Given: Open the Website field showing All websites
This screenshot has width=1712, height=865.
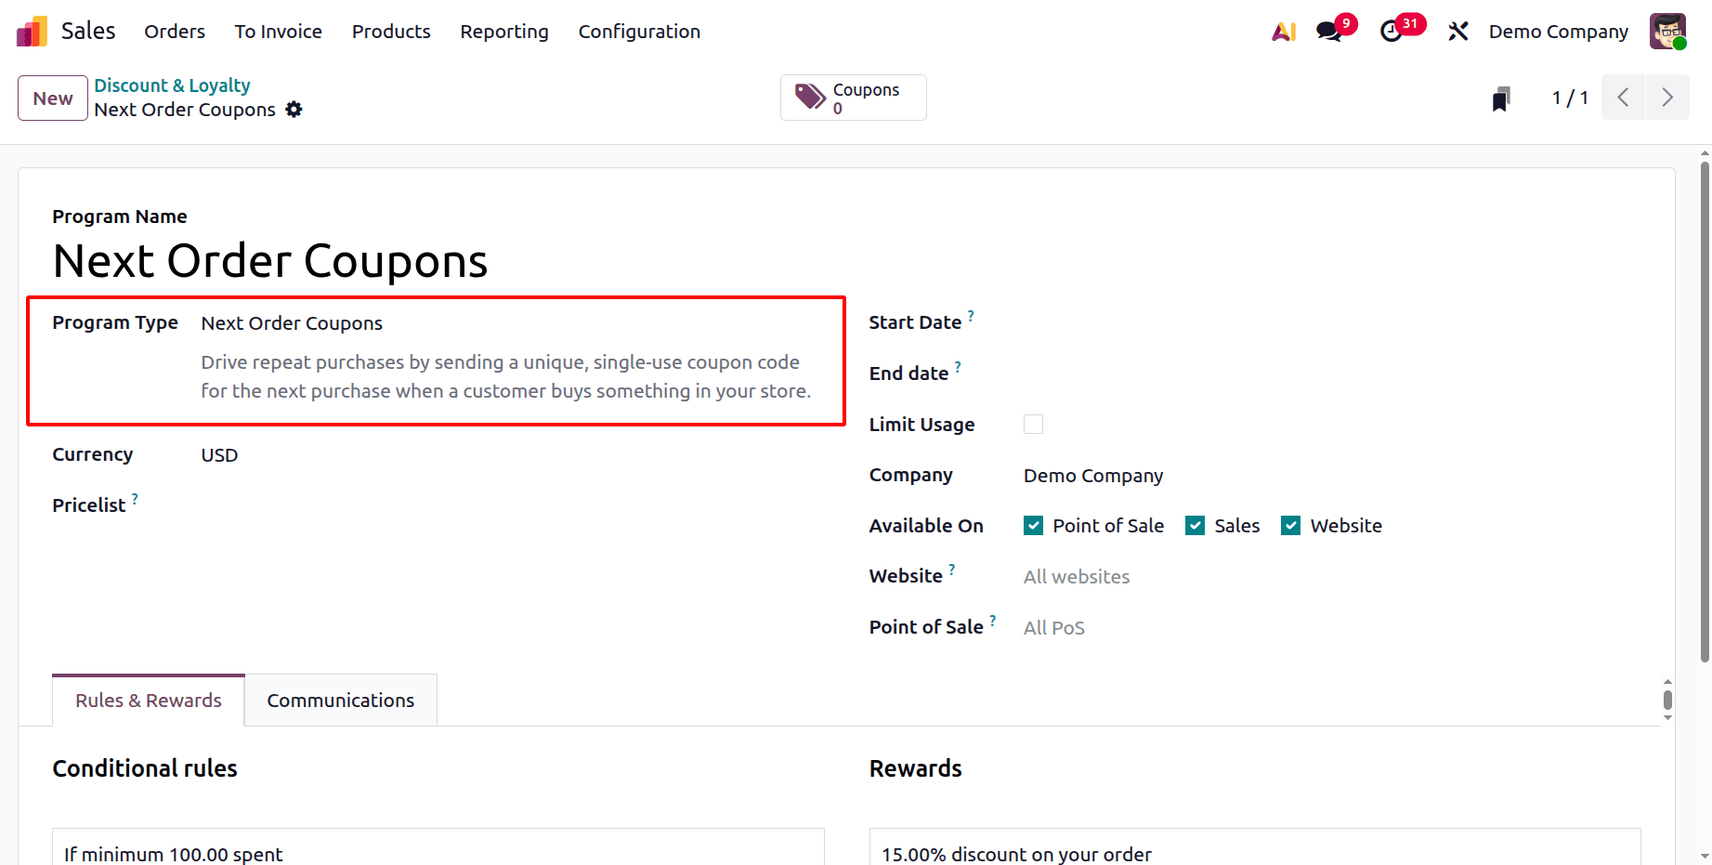Looking at the screenshot, I should point(1076,576).
